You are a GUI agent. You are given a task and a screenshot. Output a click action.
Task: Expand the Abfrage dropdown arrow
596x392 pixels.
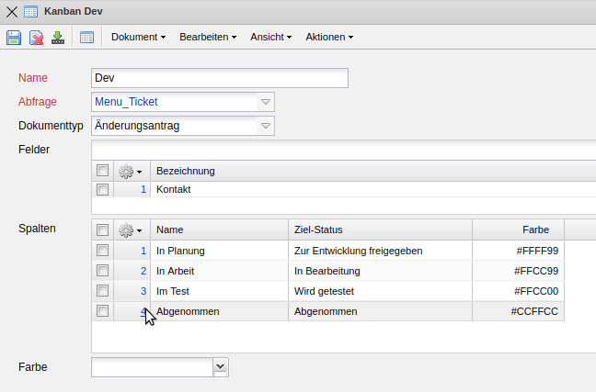point(265,102)
